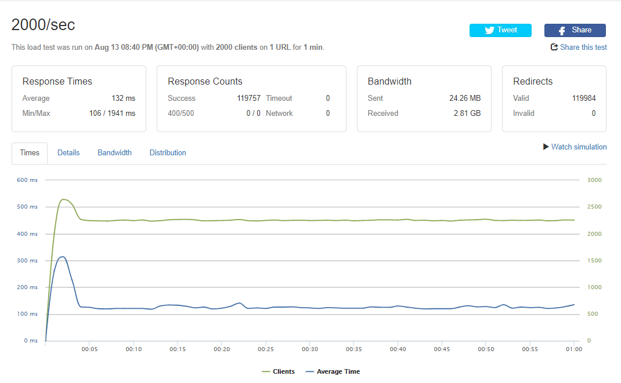Click the share arrow icon beside Share this test
Viewport: 621px width, 383px height.
click(x=554, y=48)
